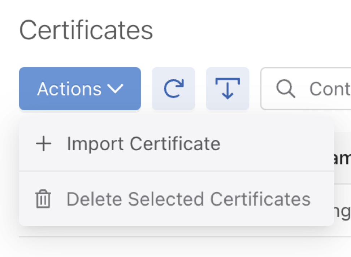This screenshot has width=351, height=257.
Task: Download the certificates table
Action: (x=227, y=89)
